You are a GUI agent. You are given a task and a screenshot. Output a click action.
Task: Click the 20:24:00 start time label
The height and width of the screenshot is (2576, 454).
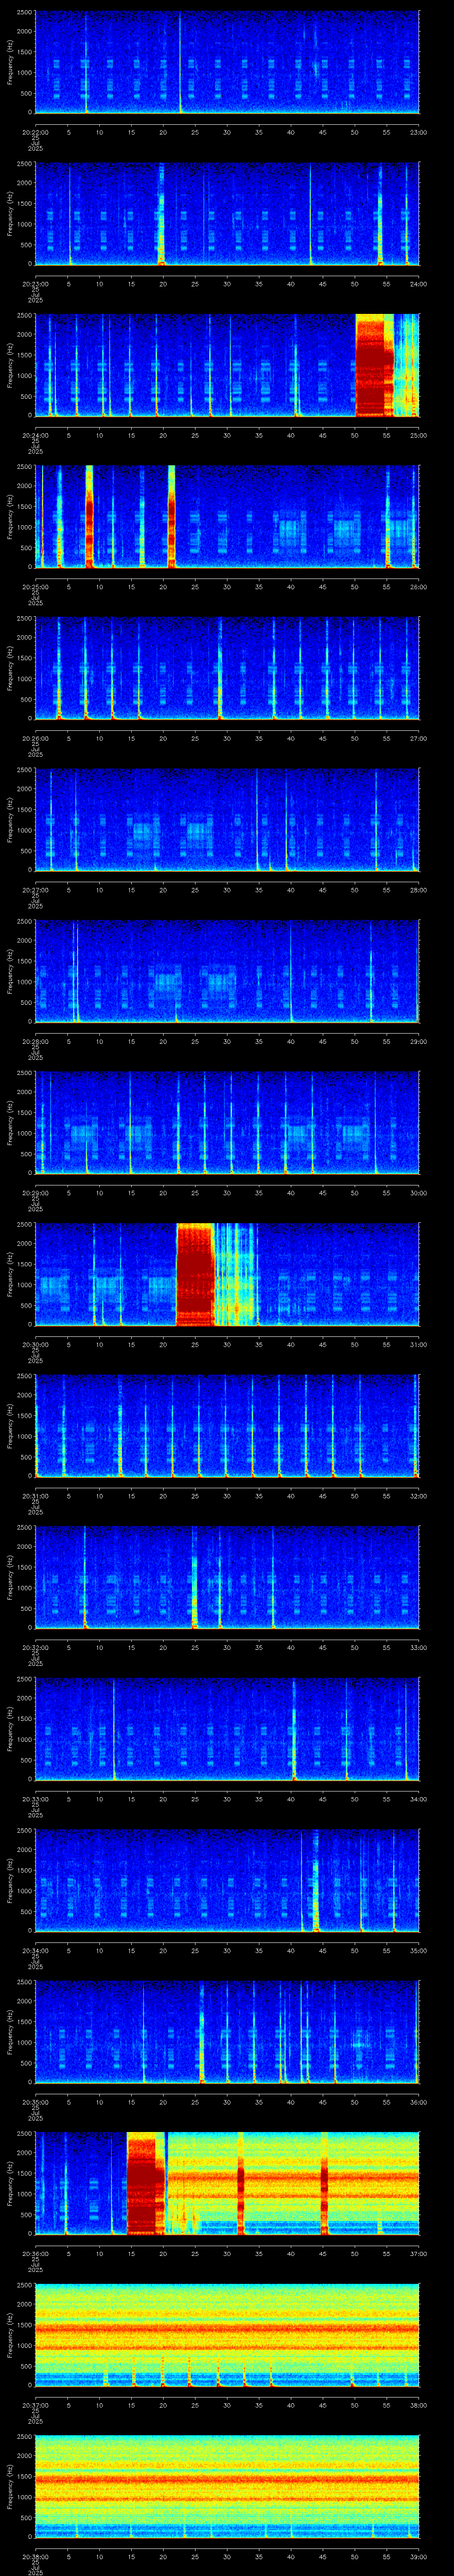(36, 435)
